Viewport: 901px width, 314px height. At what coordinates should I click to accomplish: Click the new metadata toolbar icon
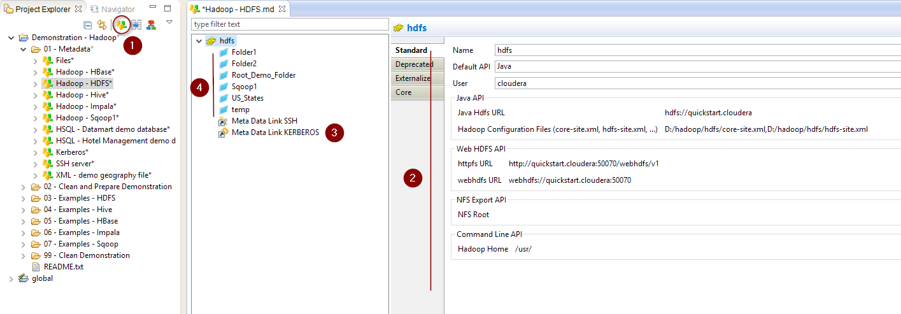121,25
